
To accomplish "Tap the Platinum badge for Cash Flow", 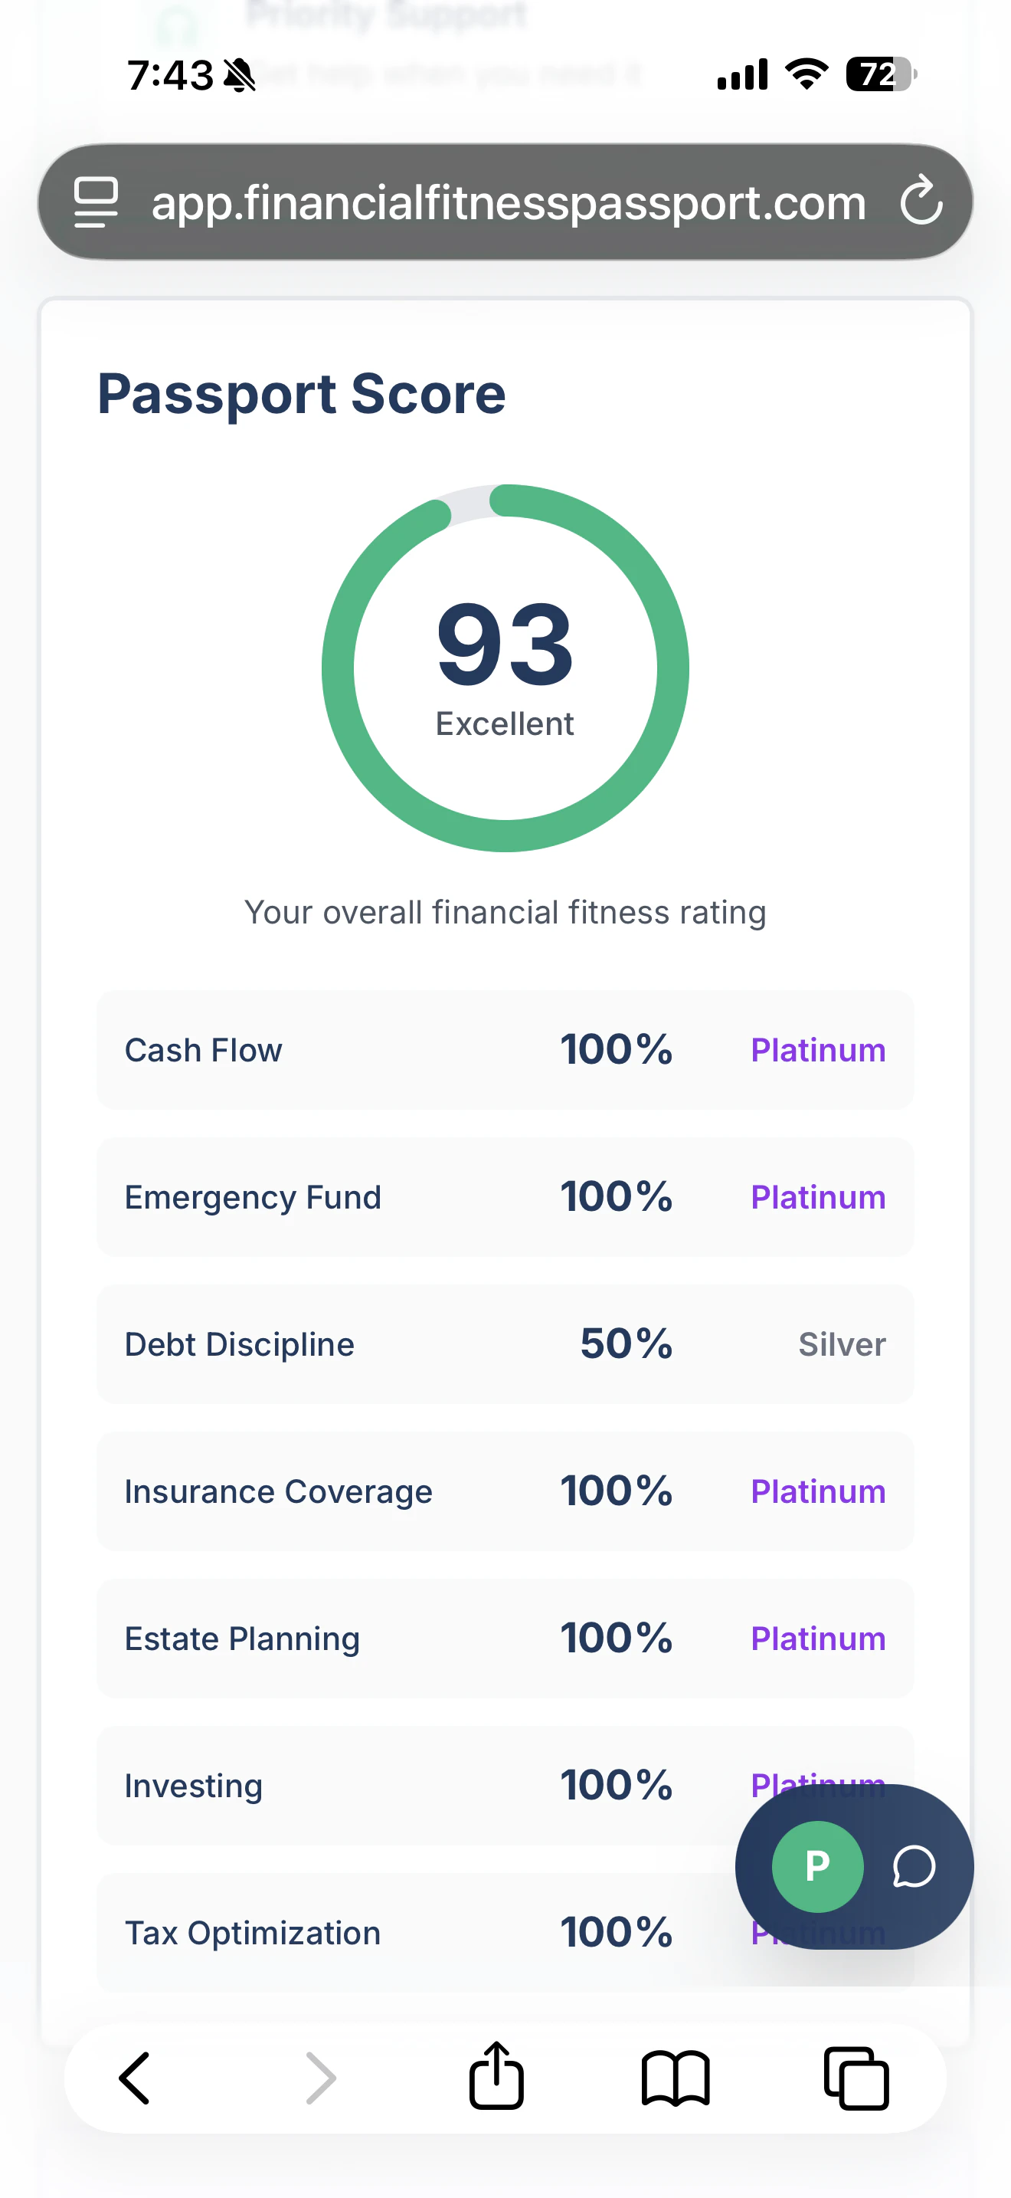I will pyautogui.click(x=817, y=1051).
